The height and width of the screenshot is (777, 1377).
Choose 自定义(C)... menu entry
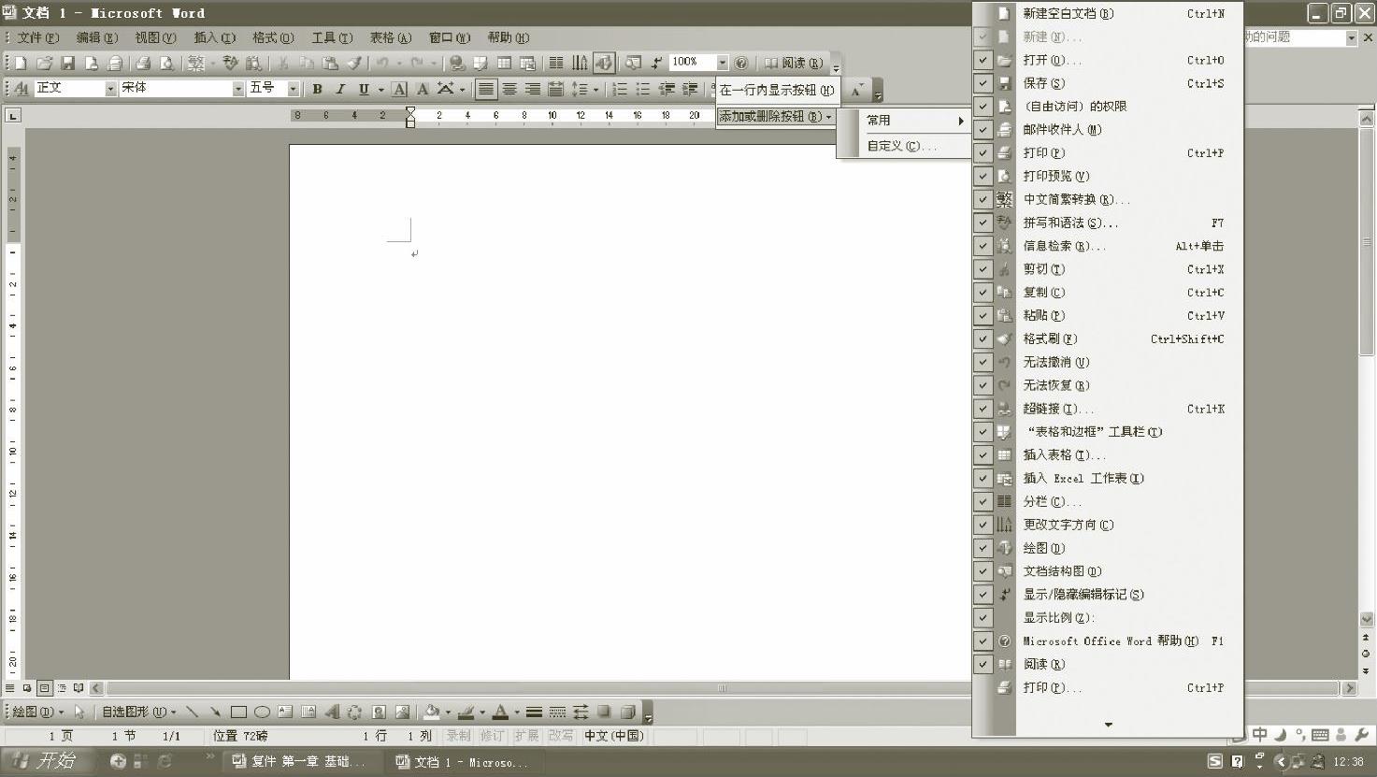pyautogui.click(x=903, y=146)
